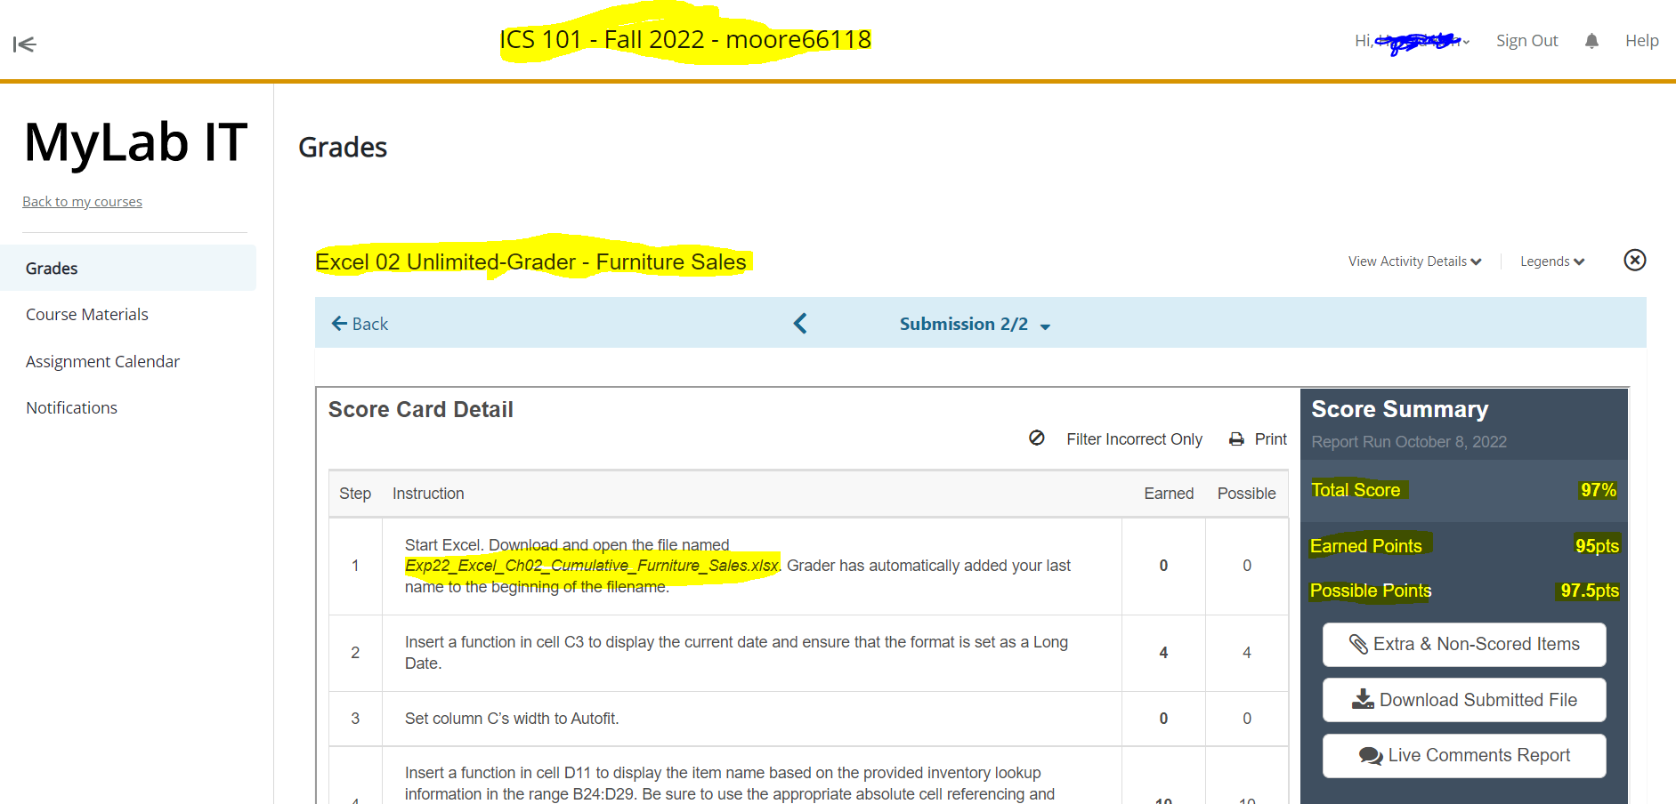This screenshot has width=1676, height=804.
Task: Click the Report Run October 8, 2022 text
Action: click(1409, 442)
